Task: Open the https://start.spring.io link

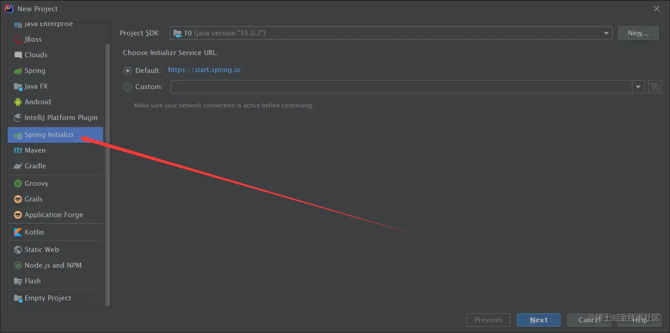Action: pyautogui.click(x=204, y=70)
